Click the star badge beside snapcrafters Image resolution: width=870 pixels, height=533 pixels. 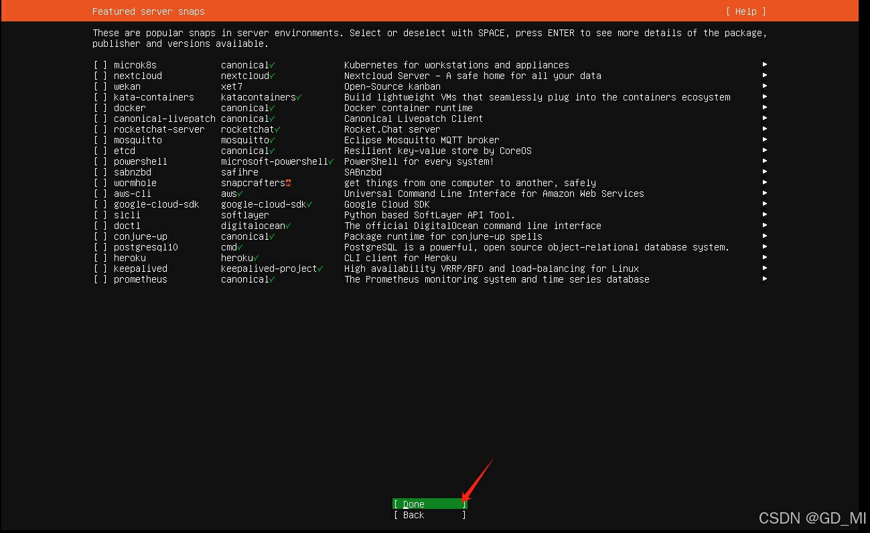click(288, 183)
